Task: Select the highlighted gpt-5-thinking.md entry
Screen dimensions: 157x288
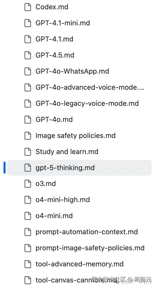Action: [65, 168]
